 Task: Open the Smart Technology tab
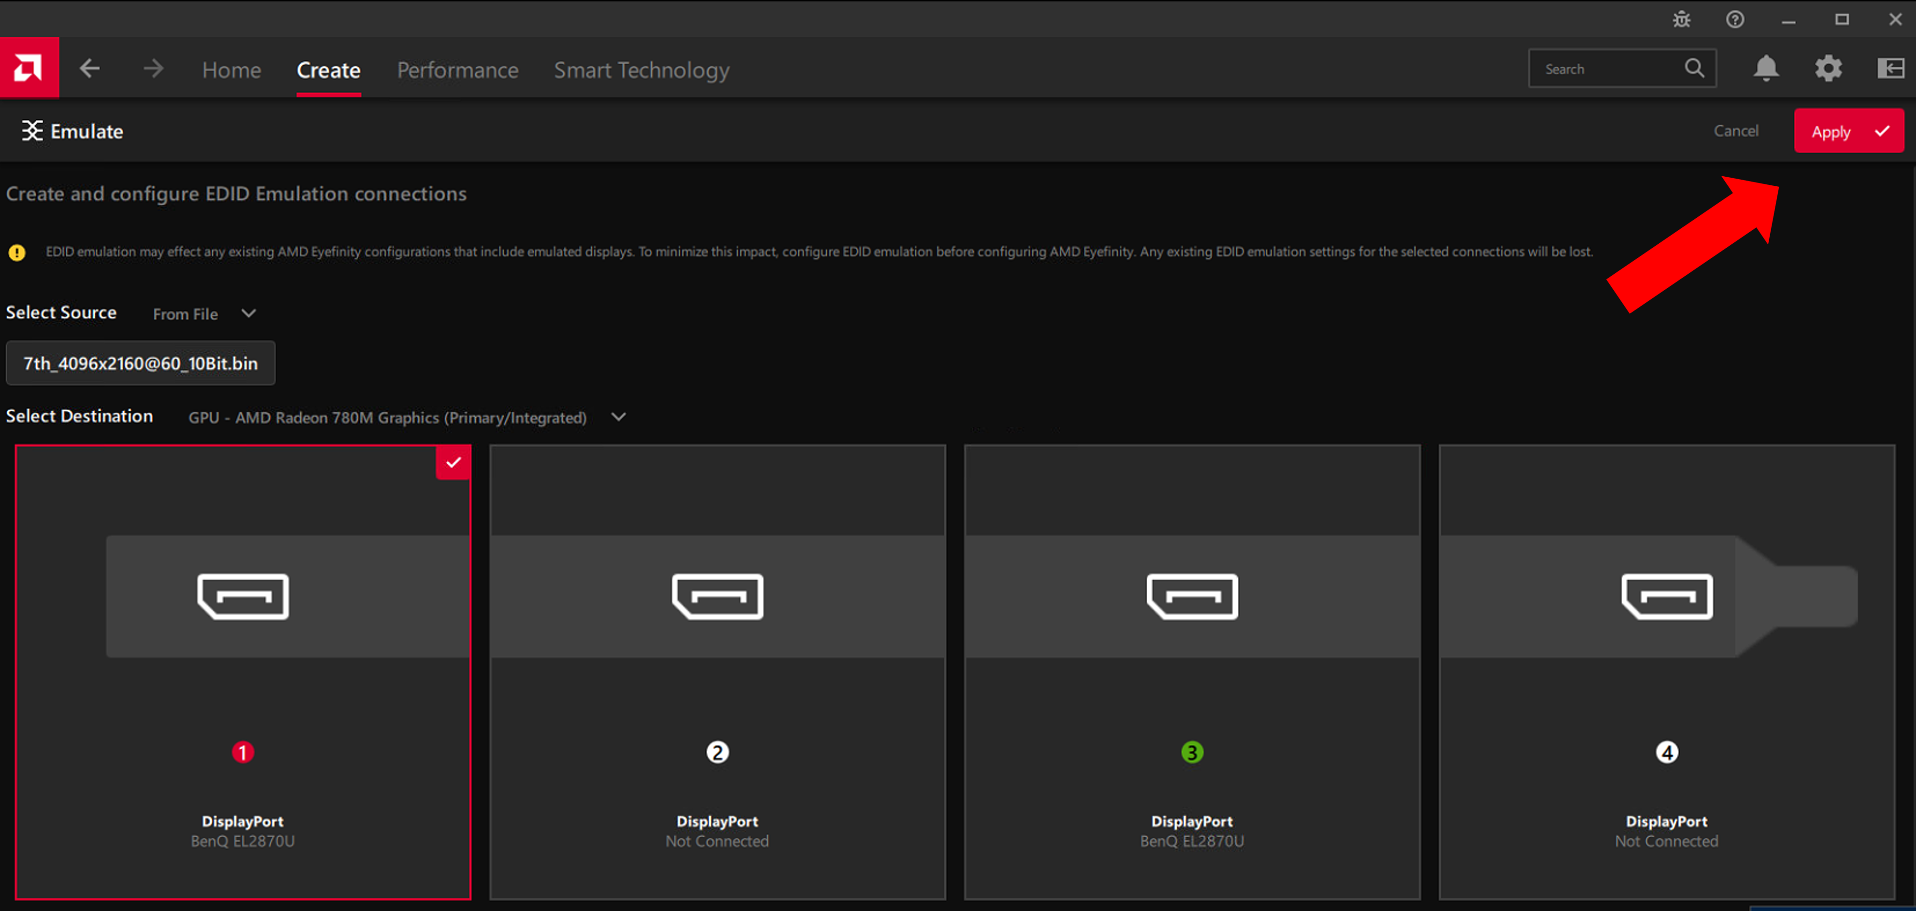pyautogui.click(x=642, y=70)
